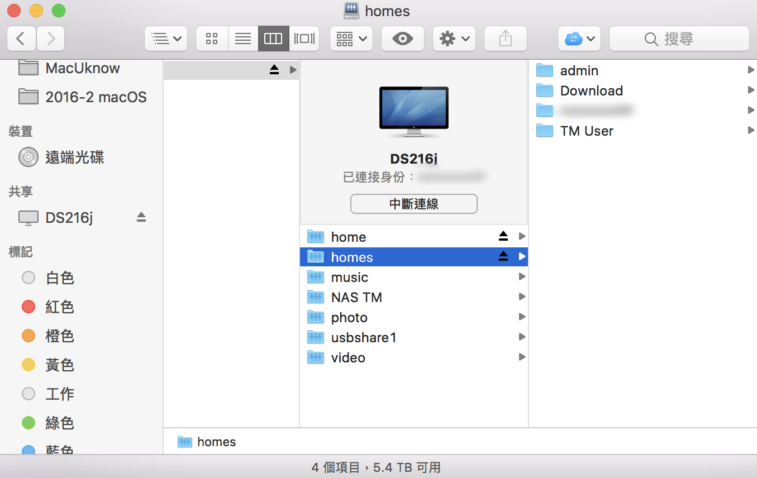
Task: Eject the home shared folder
Action: click(503, 236)
